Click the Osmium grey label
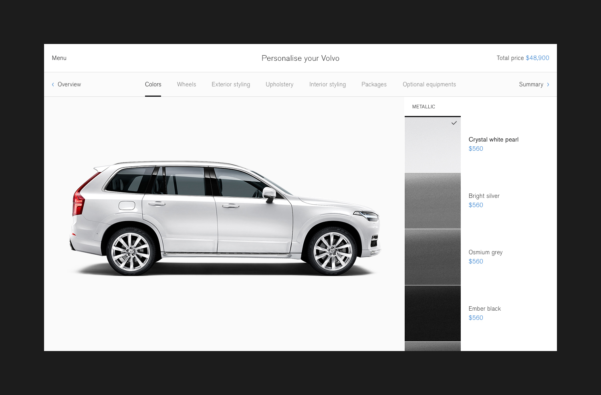This screenshot has height=395, width=601. click(486, 252)
